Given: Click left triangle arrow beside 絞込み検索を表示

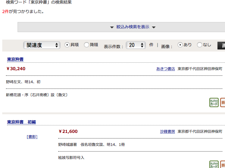Looking at the screenshot, I should pos(112,27).
